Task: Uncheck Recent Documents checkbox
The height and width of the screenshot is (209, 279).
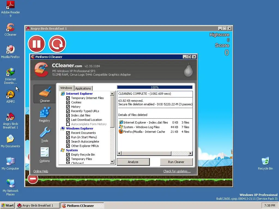Action: [68, 133]
